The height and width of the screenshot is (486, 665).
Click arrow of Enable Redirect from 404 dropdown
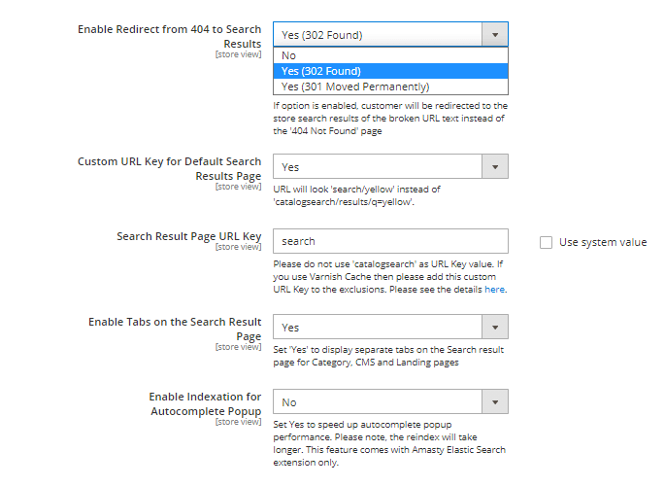coord(495,35)
